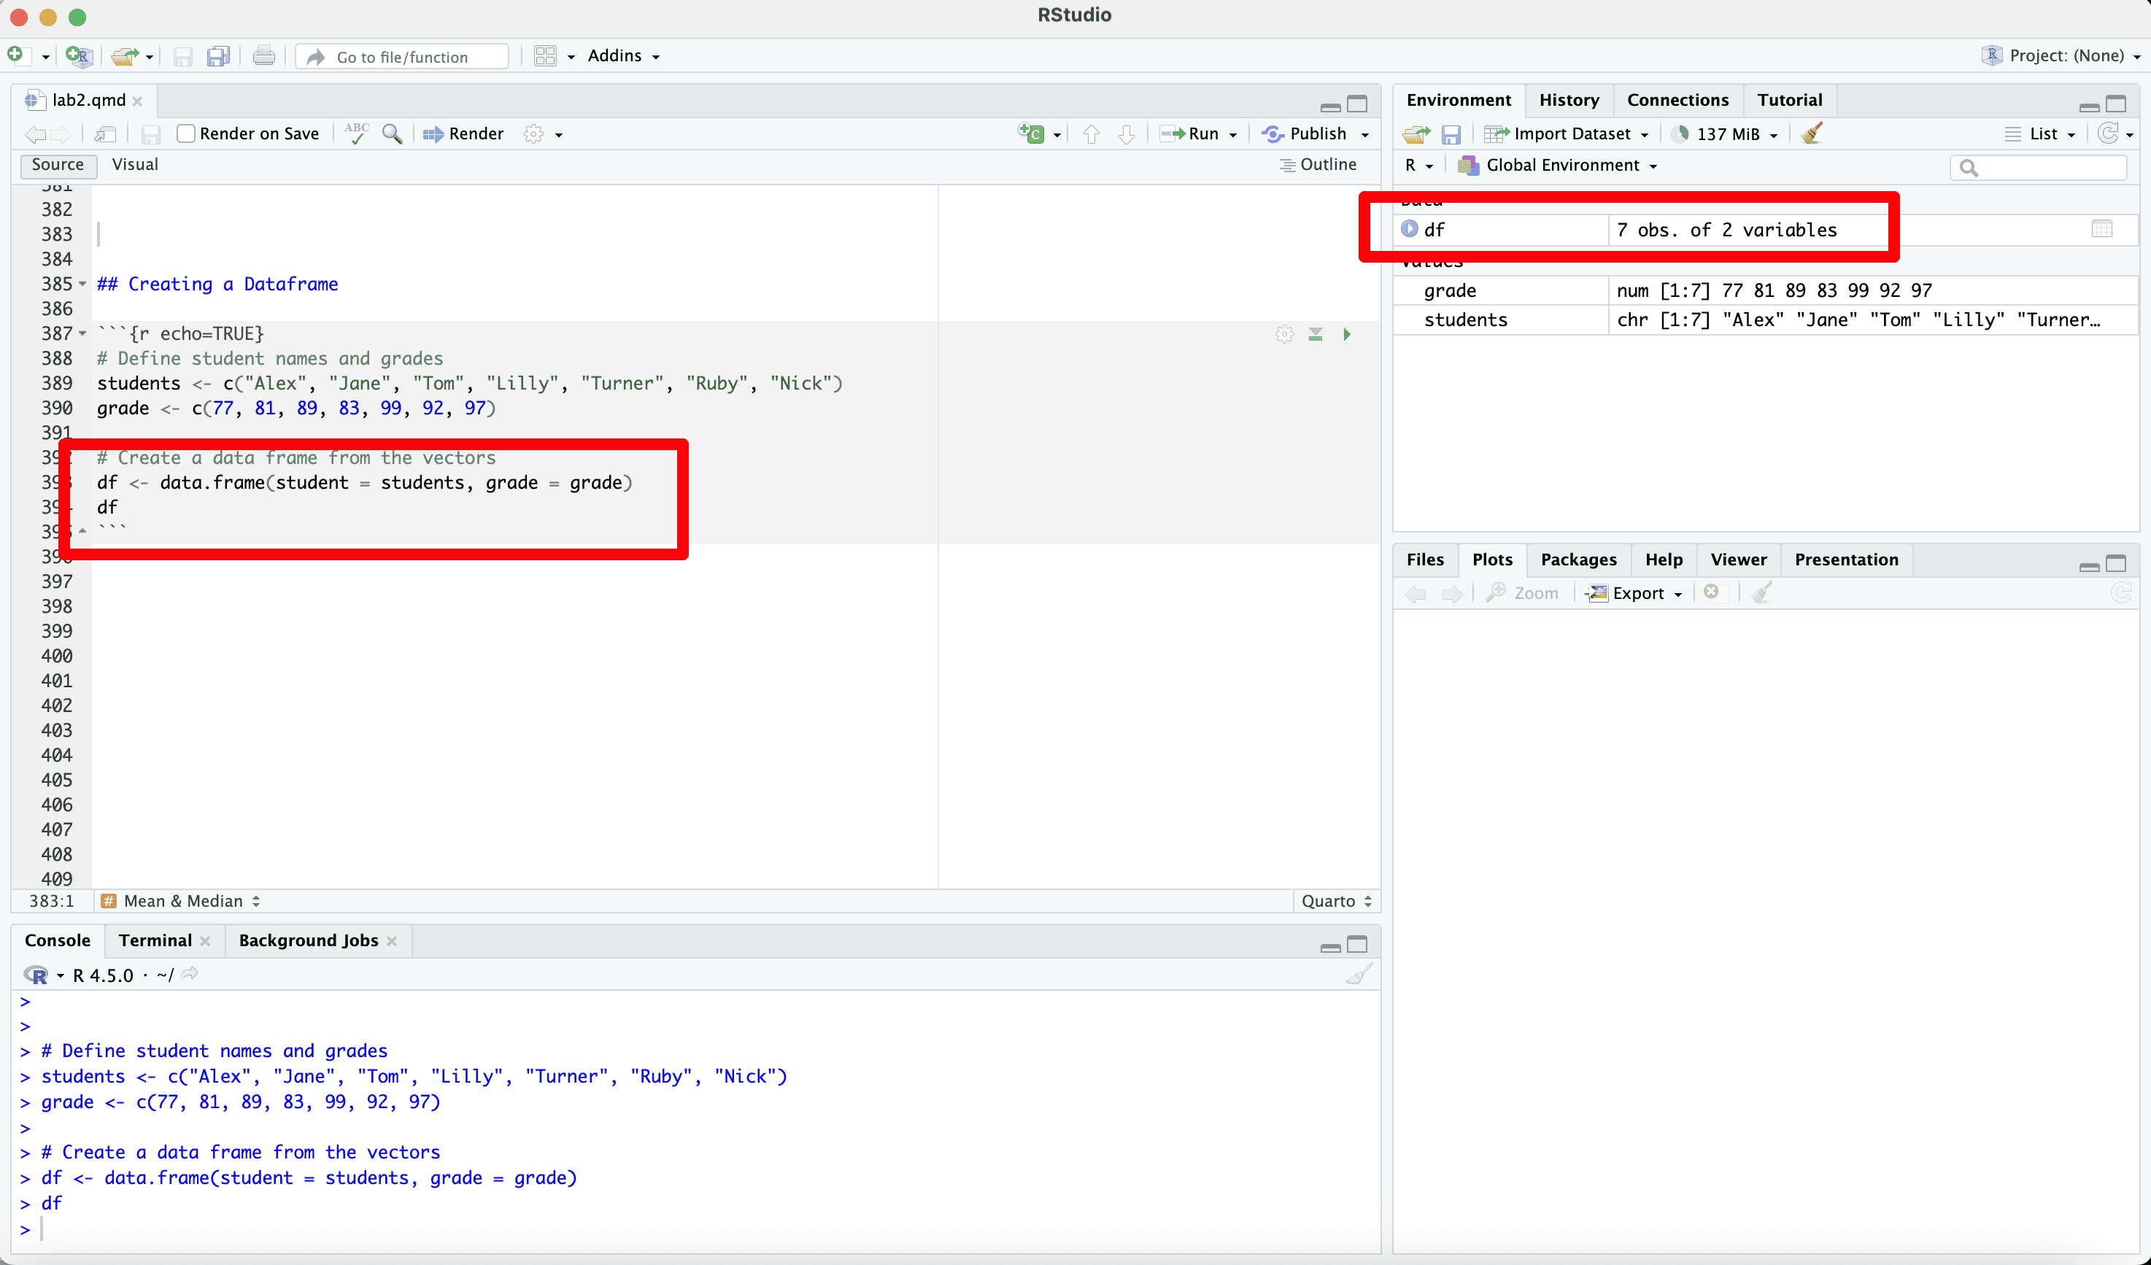Click the Render button
Image resolution: width=2151 pixels, height=1265 pixels.
463,134
